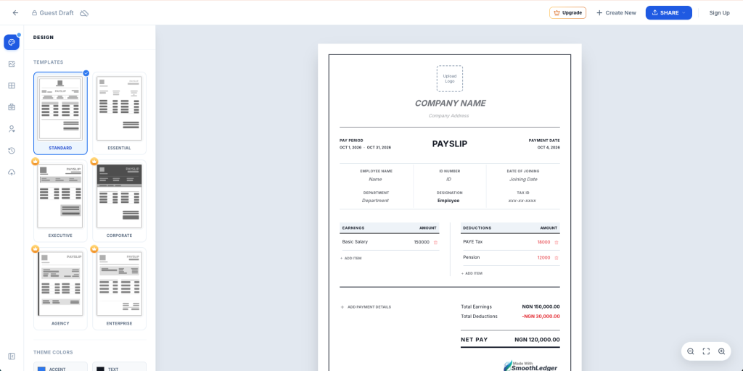Edit the Employee Name field
Screen dimensions: 743x371
[x=375, y=180]
